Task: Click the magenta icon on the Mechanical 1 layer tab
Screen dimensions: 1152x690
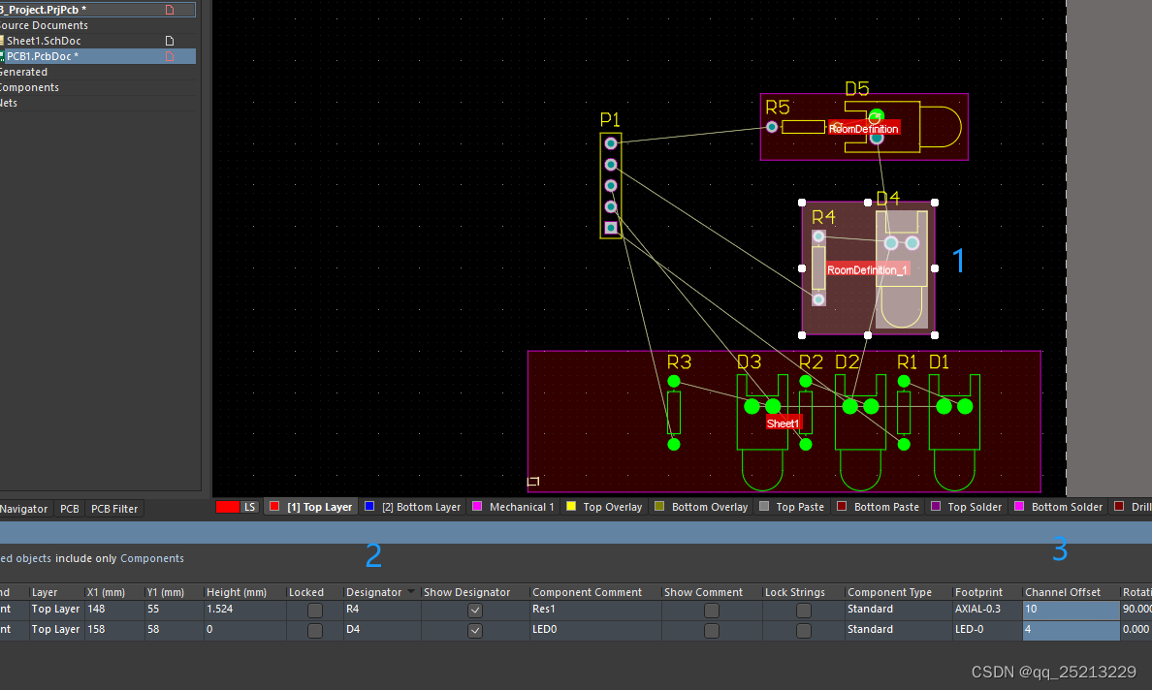Action: pyautogui.click(x=476, y=506)
